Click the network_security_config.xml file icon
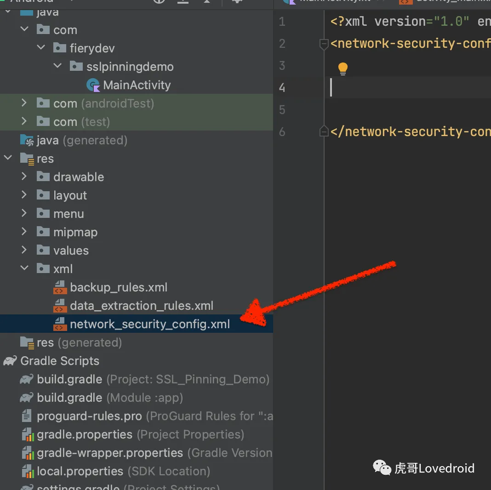Image resolution: width=491 pixels, height=490 pixels. click(x=60, y=324)
